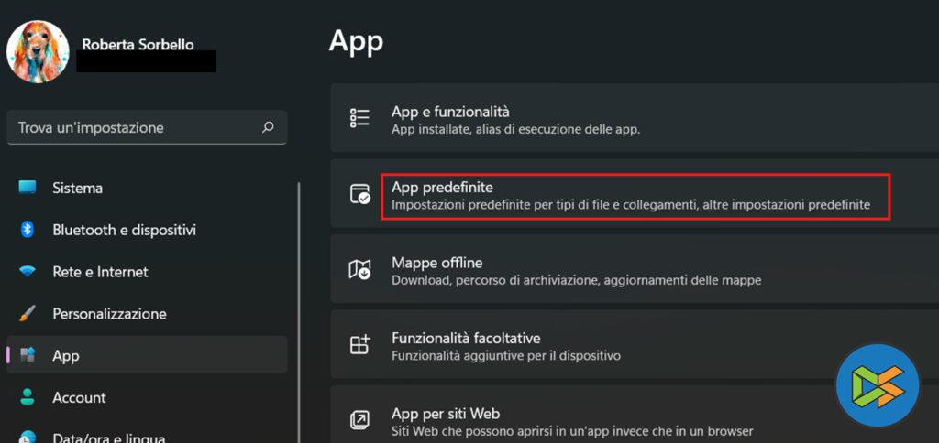Viewport: 939px width, 443px height.
Task: Click the App predefinite checkmark icon
Action: [359, 194]
